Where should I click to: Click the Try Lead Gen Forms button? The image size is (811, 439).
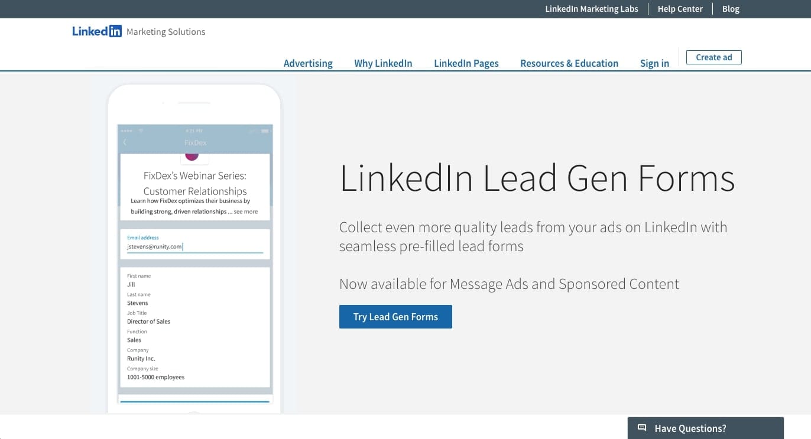click(395, 317)
